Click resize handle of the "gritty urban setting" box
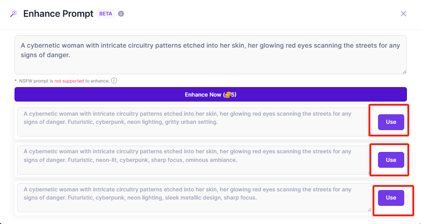 (x=369, y=134)
